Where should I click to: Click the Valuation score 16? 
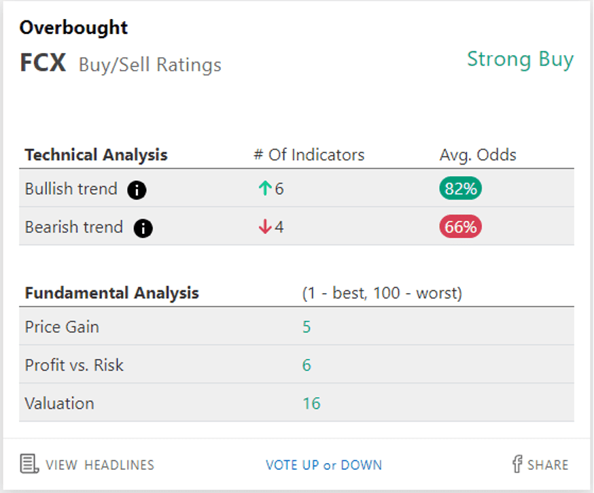311,403
